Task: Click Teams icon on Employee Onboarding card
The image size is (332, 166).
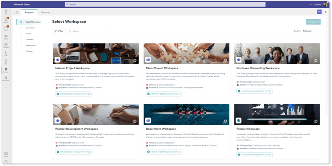Action: (x=238, y=60)
